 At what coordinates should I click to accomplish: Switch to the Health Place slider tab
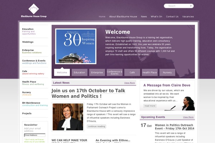point(150,72)
